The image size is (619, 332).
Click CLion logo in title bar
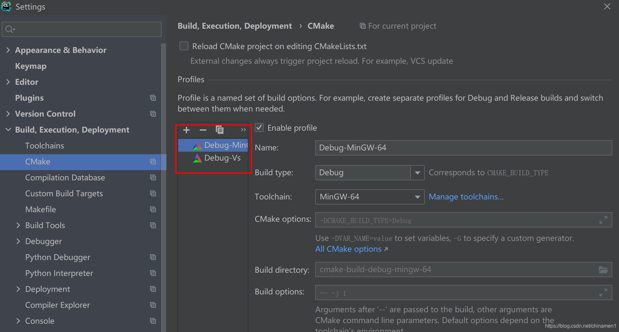pyautogui.click(x=6, y=6)
